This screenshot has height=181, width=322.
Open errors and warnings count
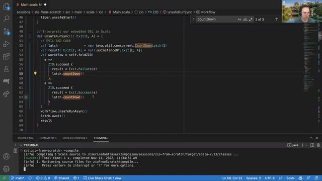(43, 178)
